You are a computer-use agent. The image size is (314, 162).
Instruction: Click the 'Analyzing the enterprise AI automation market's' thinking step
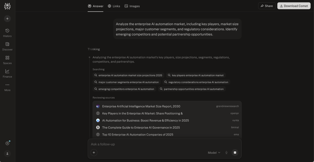[x=161, y=59]
